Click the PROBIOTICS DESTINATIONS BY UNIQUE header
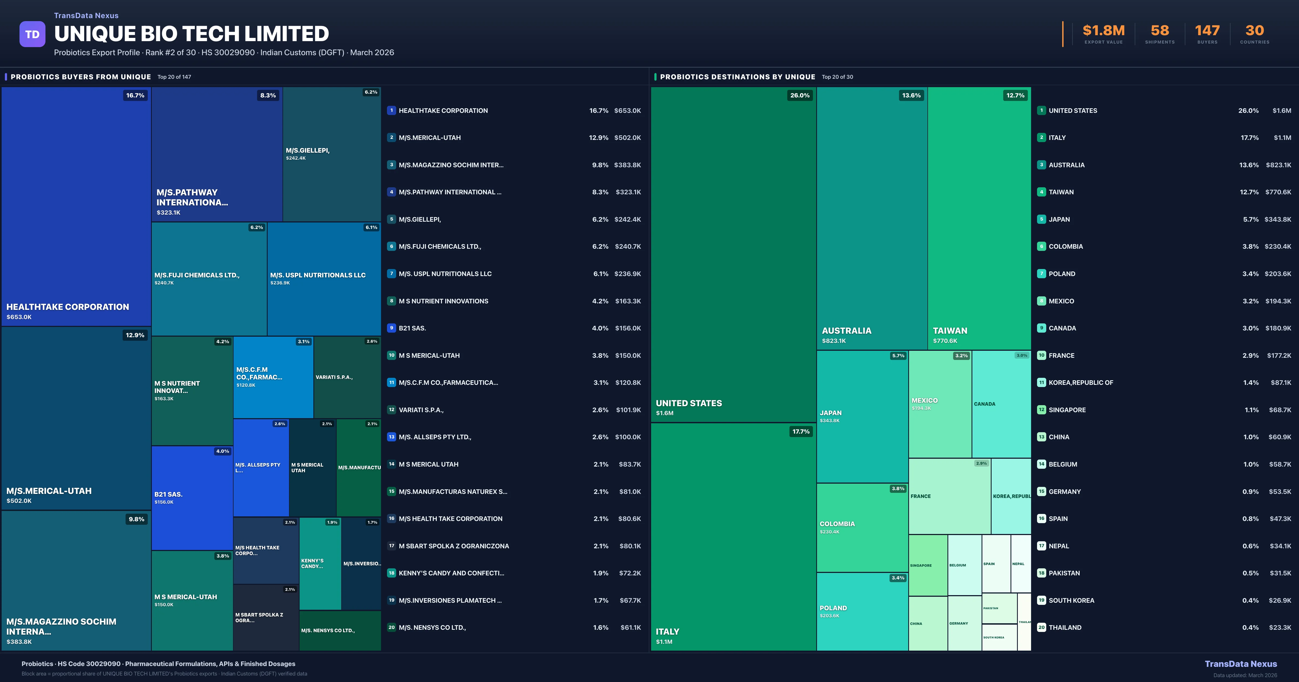The height and width of the screenshot is (682, 1299). 737,77
